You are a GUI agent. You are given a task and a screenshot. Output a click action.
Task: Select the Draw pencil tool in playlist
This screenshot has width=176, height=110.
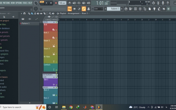pyautogui.click(x=29, y=13)
